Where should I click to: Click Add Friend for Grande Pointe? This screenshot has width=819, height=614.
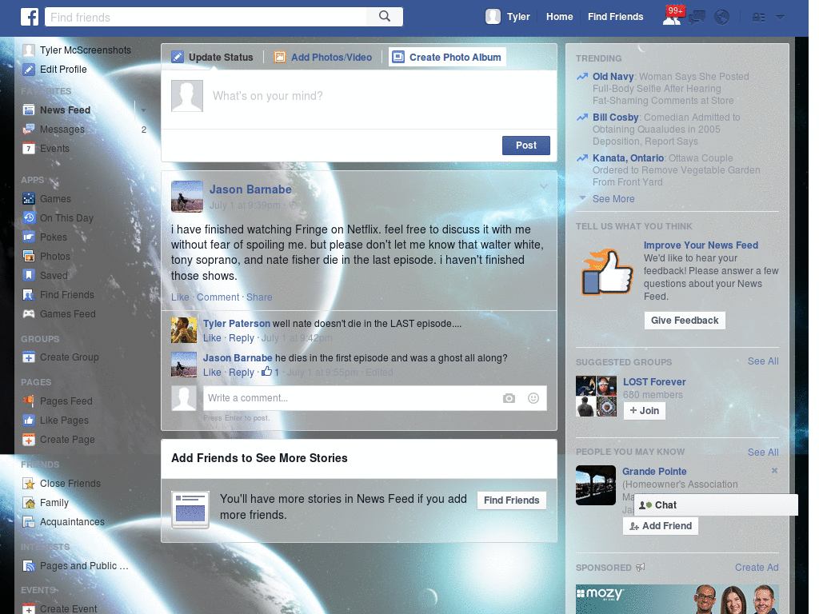[x=661, y=526]
